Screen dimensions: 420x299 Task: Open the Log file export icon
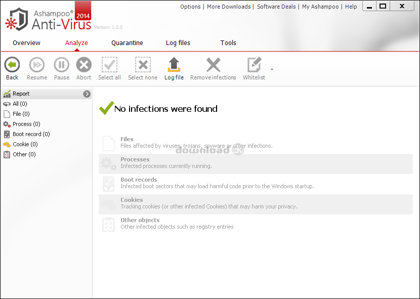[174, 65]
